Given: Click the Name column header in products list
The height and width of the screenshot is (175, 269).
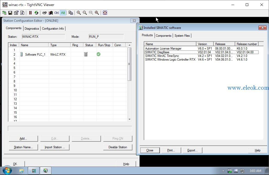Looking at the screenshot, I should point(170,44).
